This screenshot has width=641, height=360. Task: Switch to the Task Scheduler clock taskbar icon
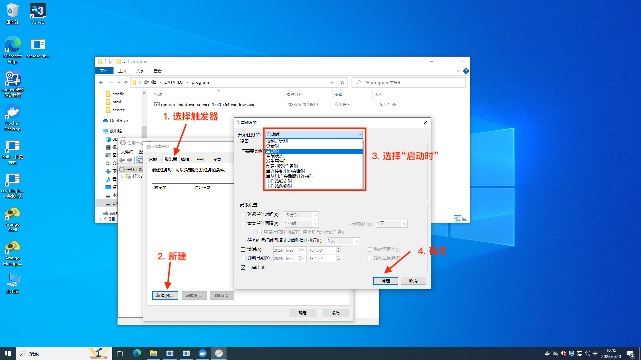coord(219,353)
